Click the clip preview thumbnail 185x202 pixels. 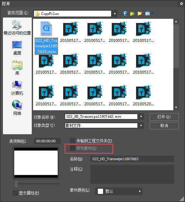point(36,163)
